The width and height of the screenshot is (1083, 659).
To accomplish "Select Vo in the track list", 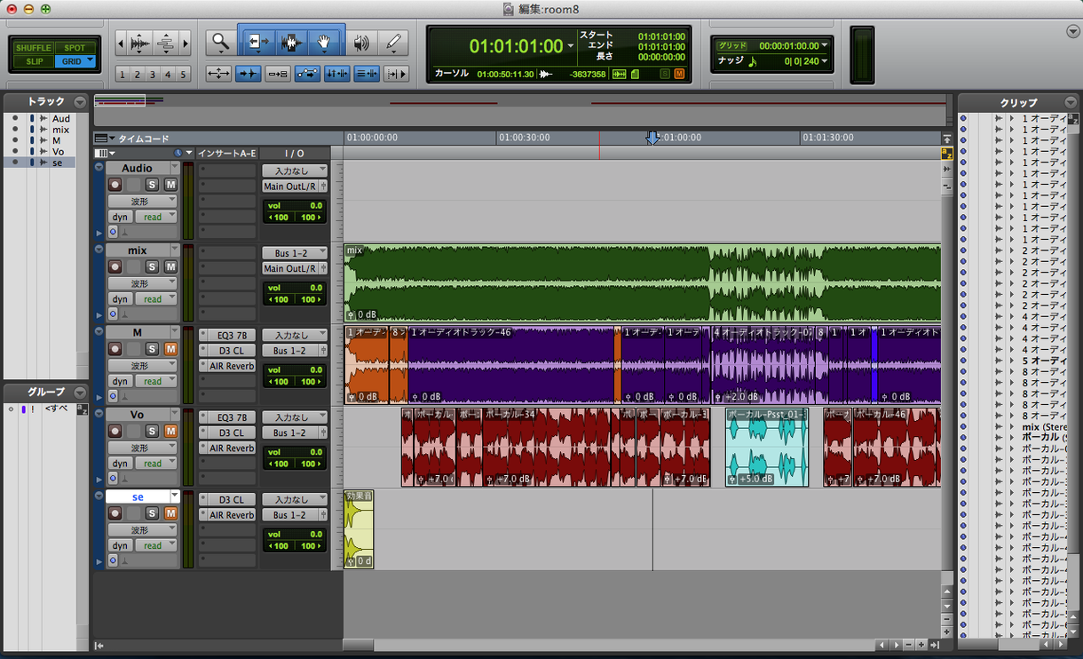I will pyautogui.click(x=58, y=152).
